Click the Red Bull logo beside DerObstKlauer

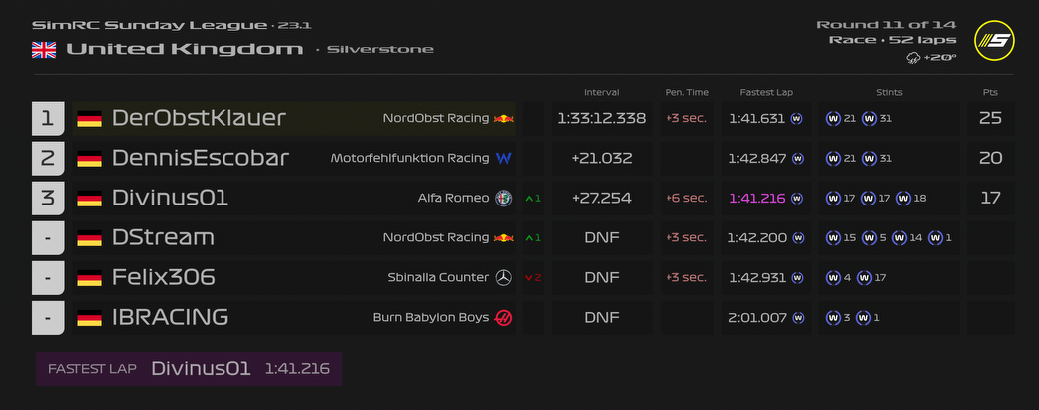point(505,119)
